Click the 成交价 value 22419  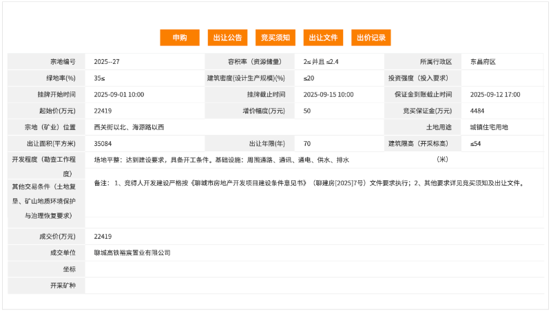[x=103, y=236]
